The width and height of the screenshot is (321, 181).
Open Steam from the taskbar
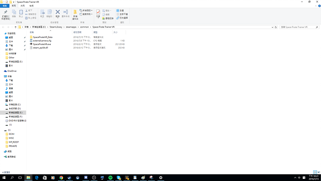(x=69, y=178)
